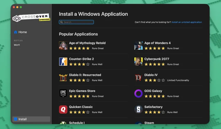Screen dimensions: 221x129
Task: Open the Diablo II: Resurrected icon
Action: (63, 78)
